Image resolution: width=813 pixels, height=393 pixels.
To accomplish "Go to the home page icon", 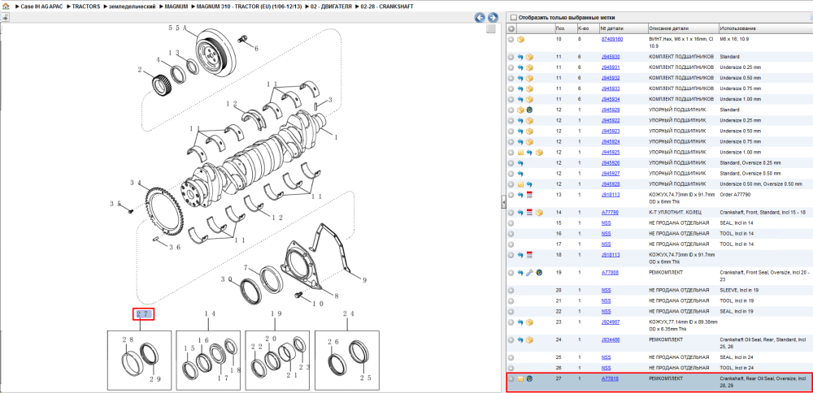I will 7,6.
